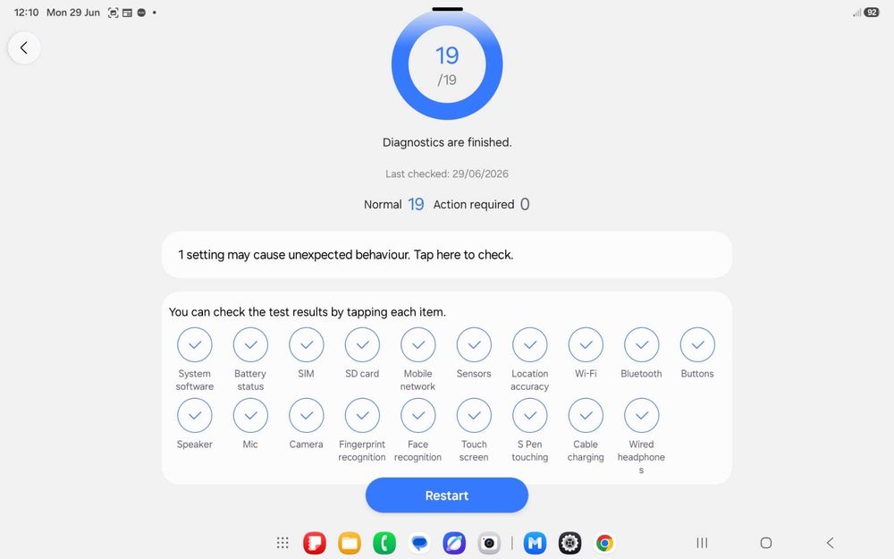Viewport: 894px width, 559px height.
Task: View the Wi-Fi test result
Action: click(586, 344)
